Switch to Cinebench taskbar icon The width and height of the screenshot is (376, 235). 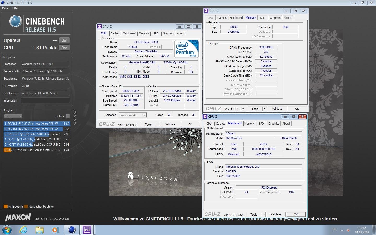72,230
